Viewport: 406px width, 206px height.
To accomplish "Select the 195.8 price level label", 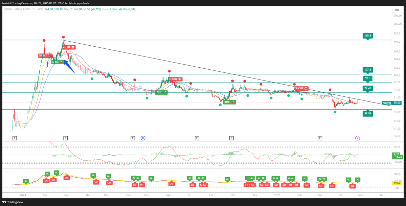I will (368, 36).
